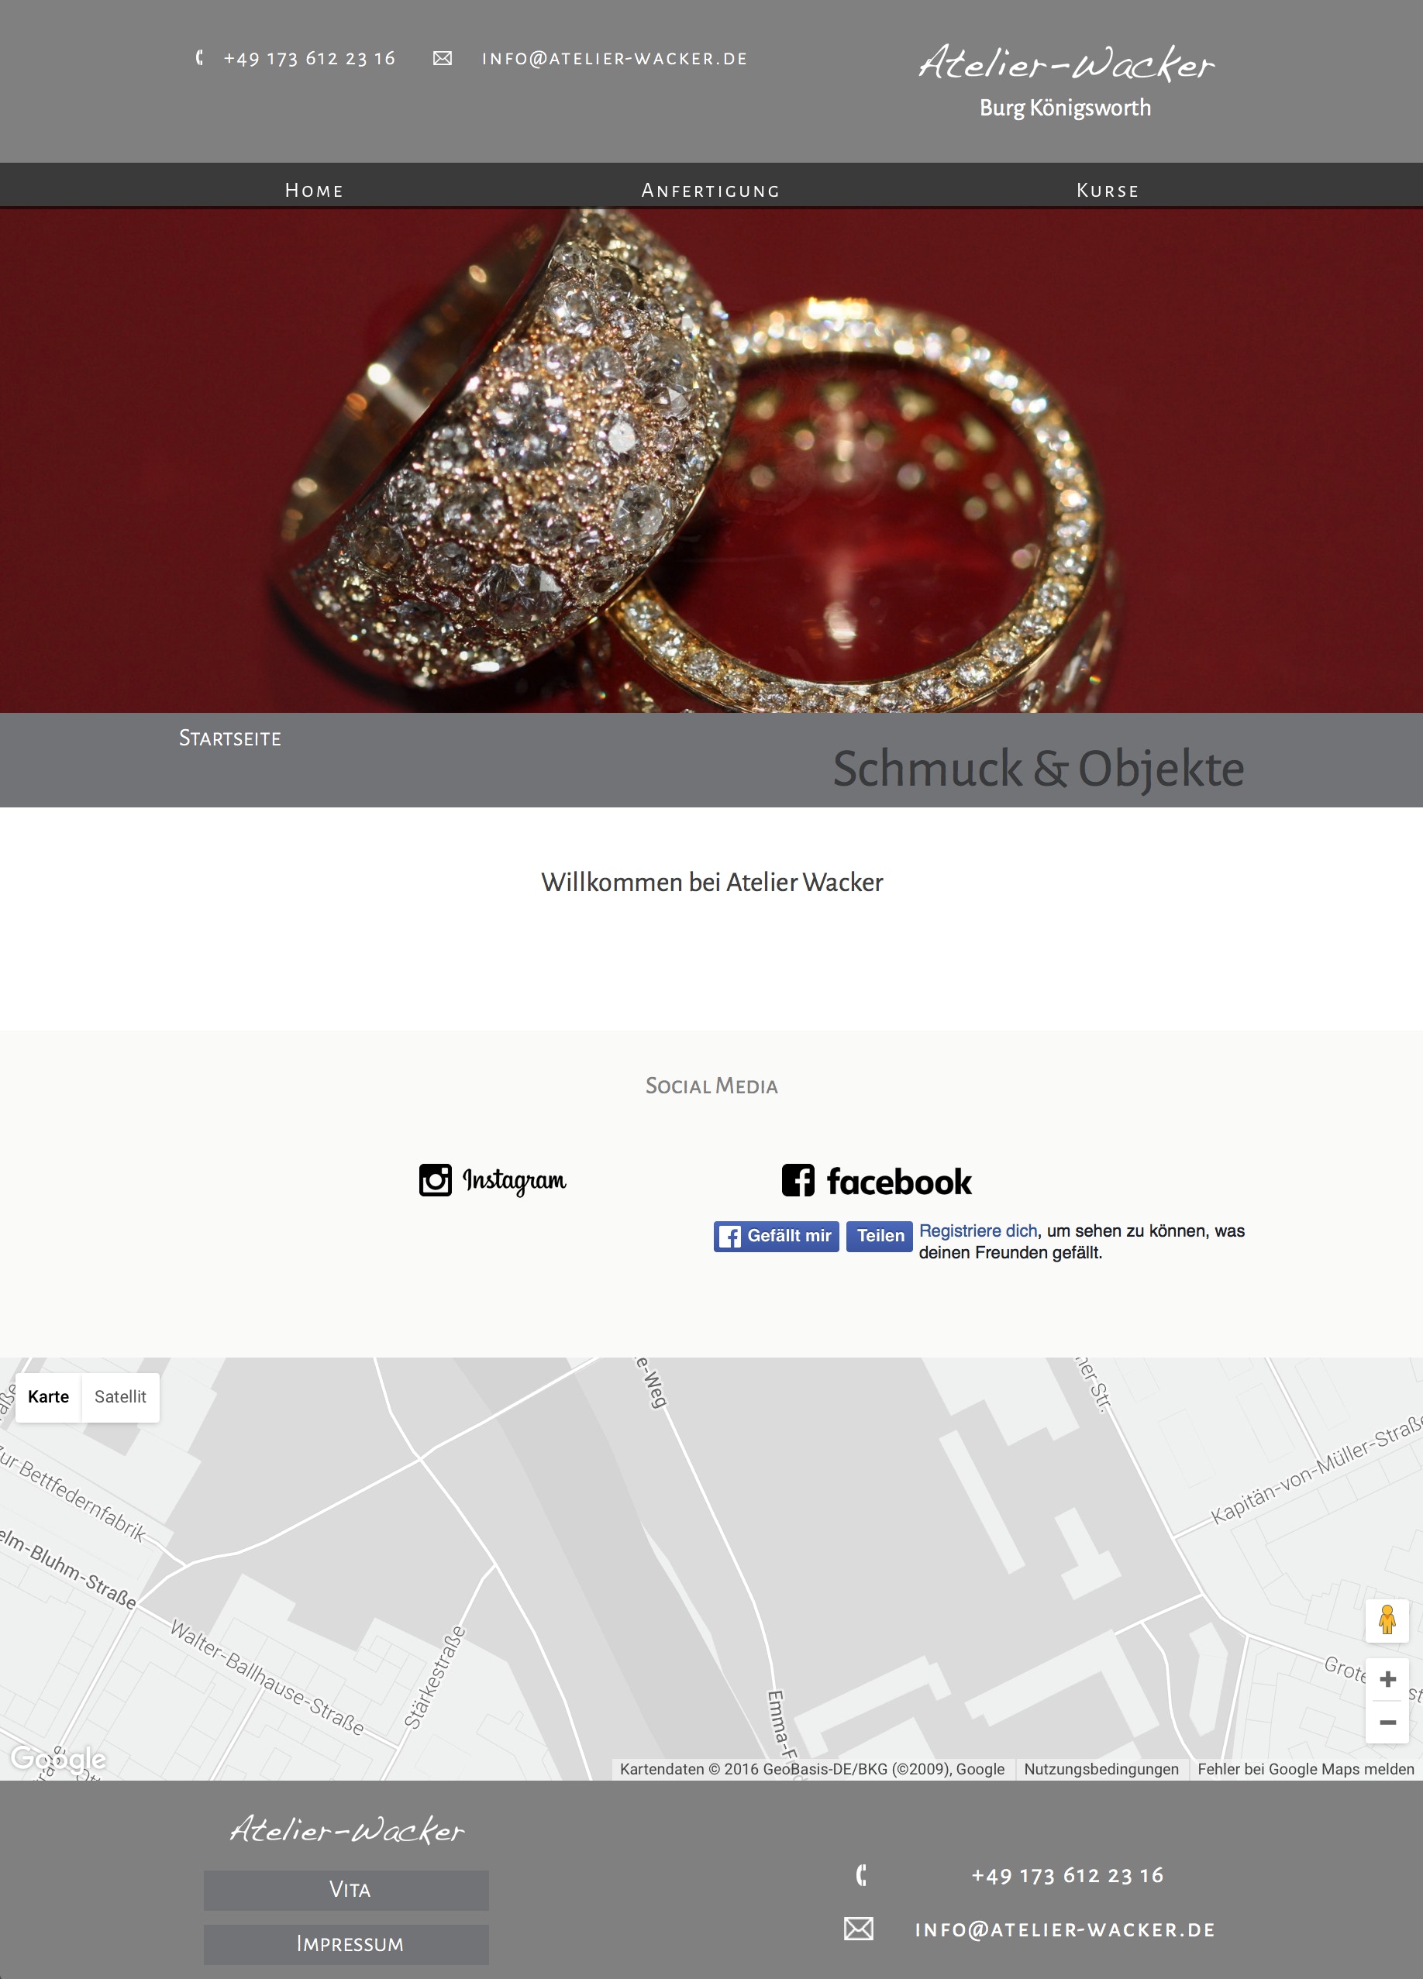Click the Gefällt mir Facebook button
The height and width of the screenshot is (1979, 1423).
(776, 1236)
